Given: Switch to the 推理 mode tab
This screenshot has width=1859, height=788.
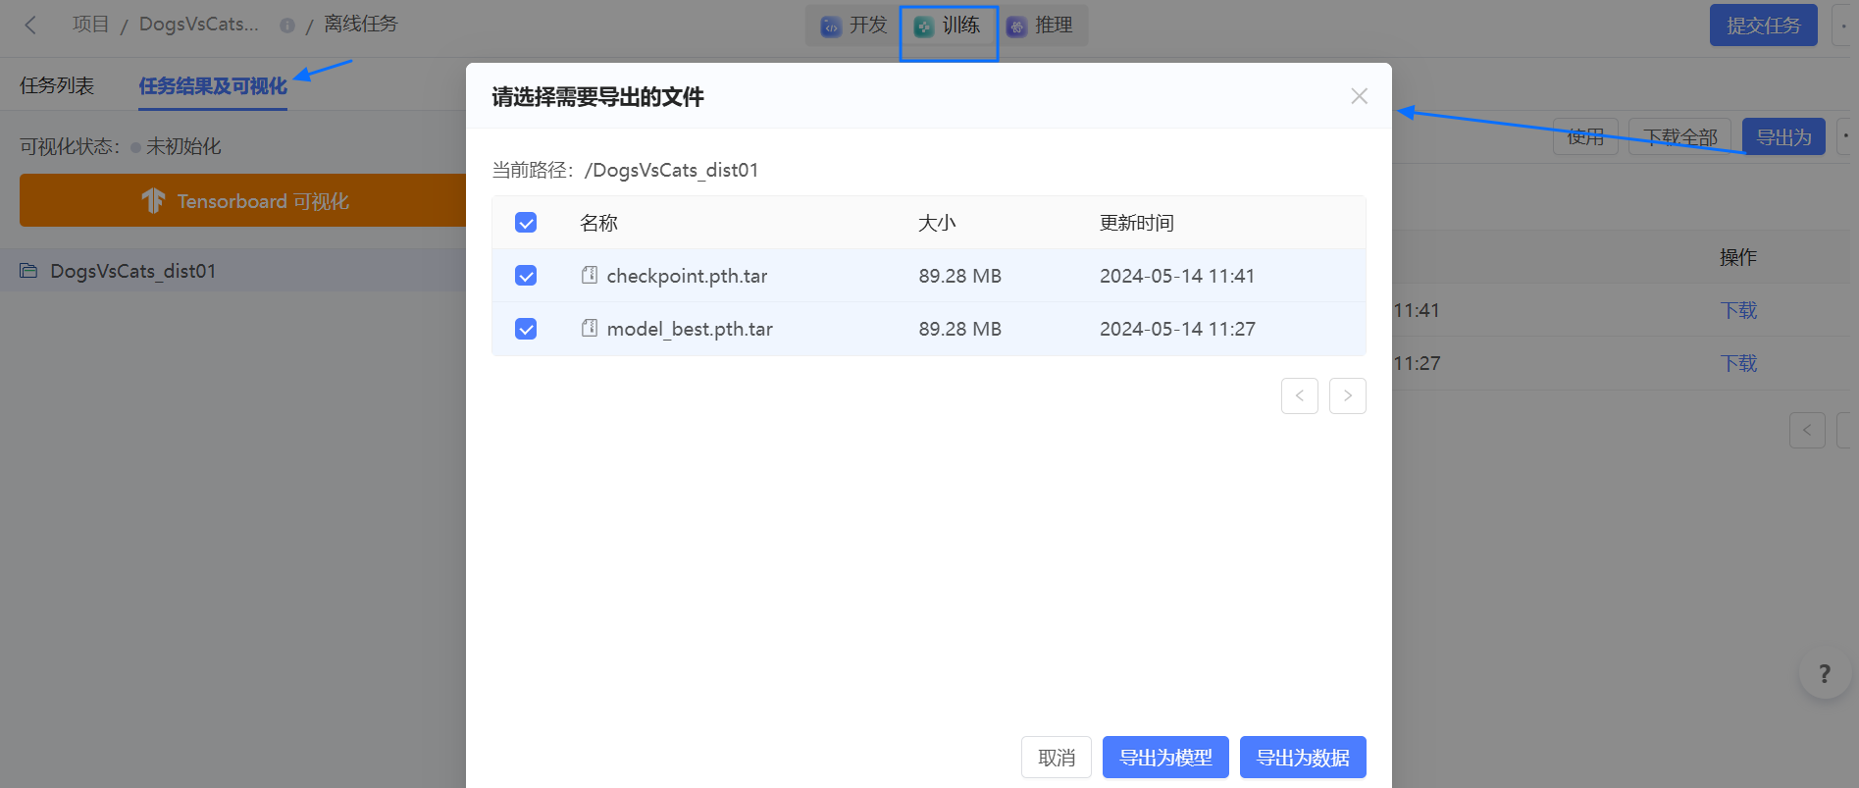Looking at the screenshot, I should 1041,26.
